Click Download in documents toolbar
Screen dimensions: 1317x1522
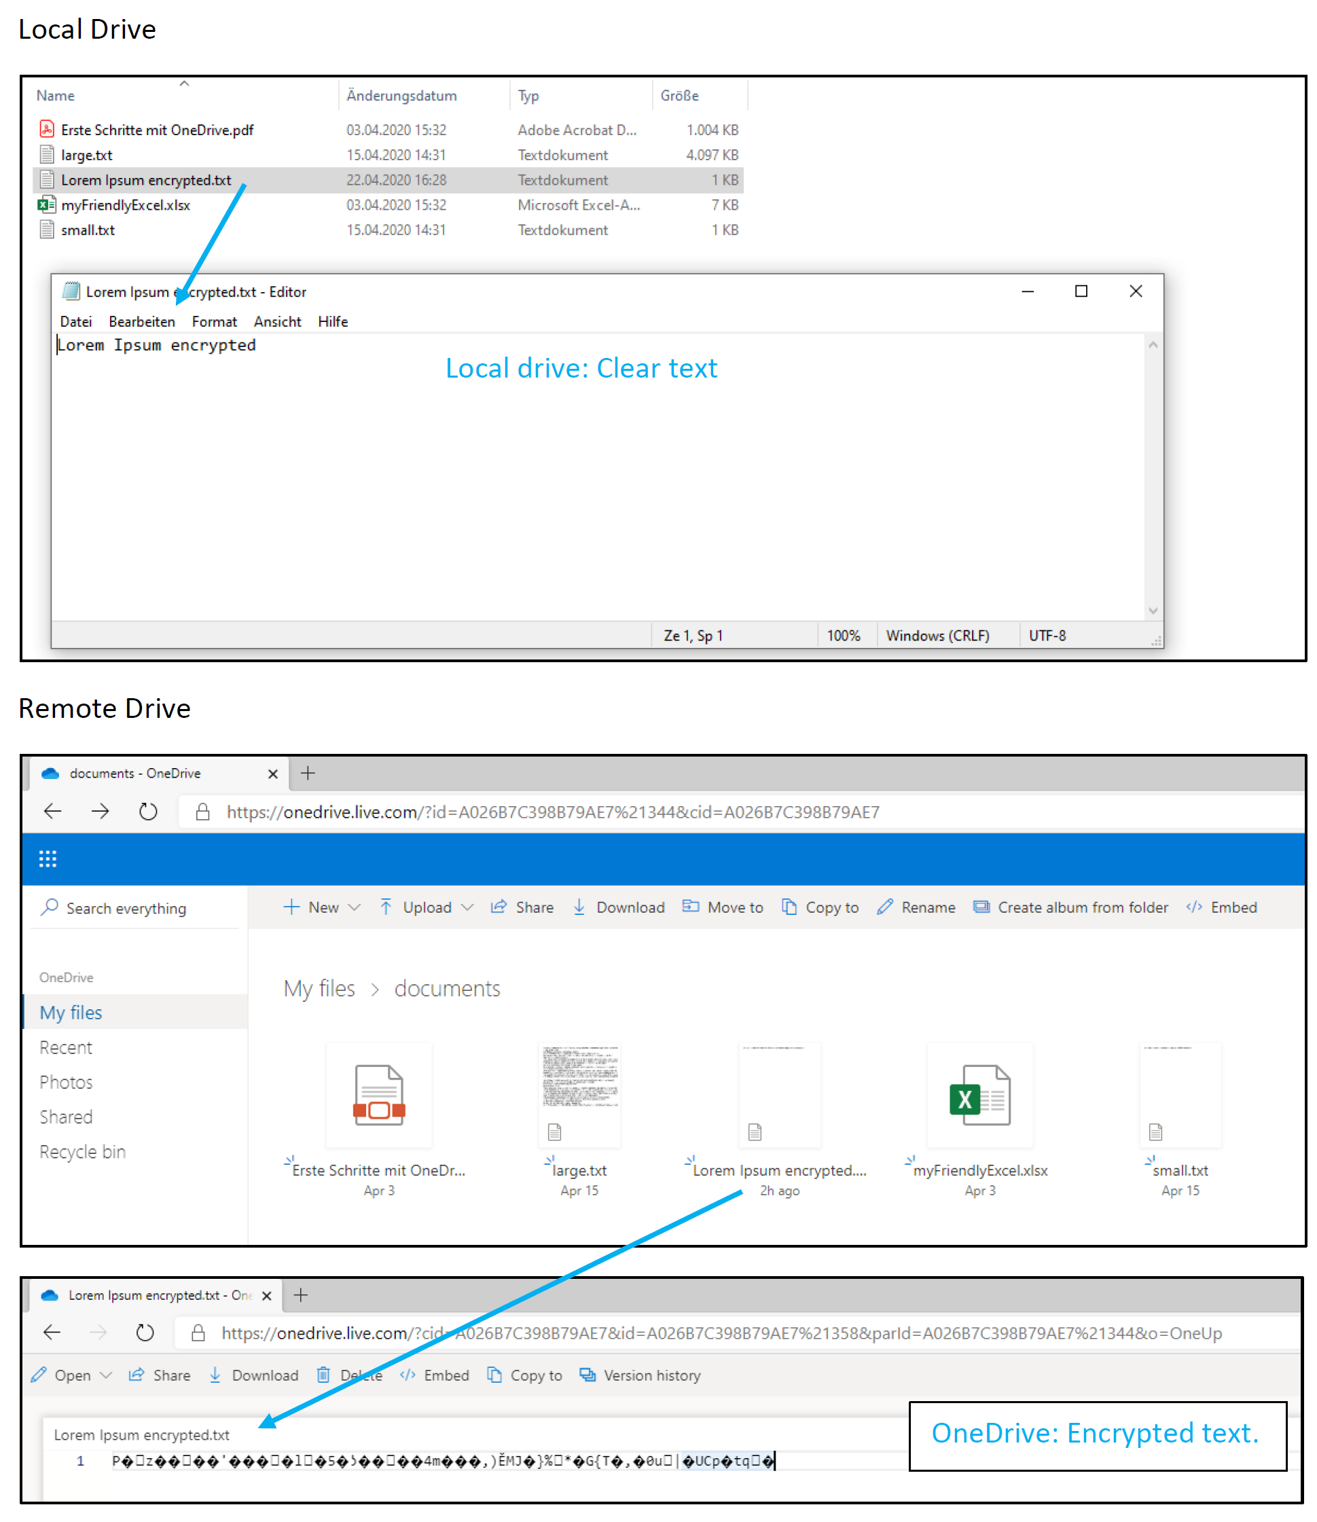(x=618, y=907)
